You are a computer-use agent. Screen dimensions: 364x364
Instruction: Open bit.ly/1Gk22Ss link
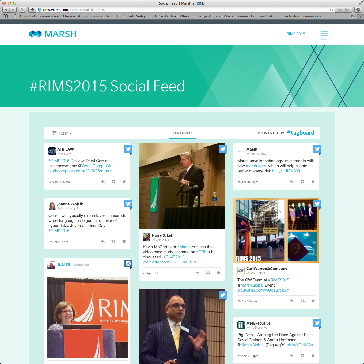click(x=300, y=345)
